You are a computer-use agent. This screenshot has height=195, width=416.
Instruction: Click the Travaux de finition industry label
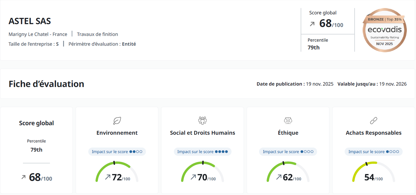coord(98,34)
